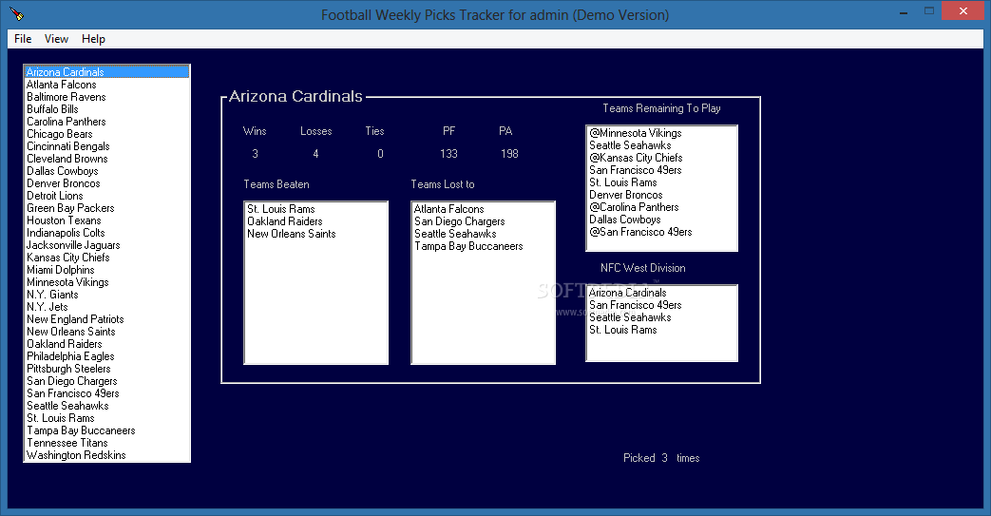Choose Detroit Lions from the team list
This screenshot has height=516, width=991.
[x=106, y=196]
